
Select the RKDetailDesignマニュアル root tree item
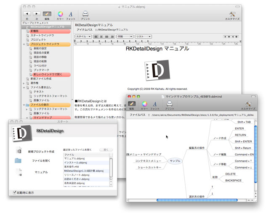46,27
